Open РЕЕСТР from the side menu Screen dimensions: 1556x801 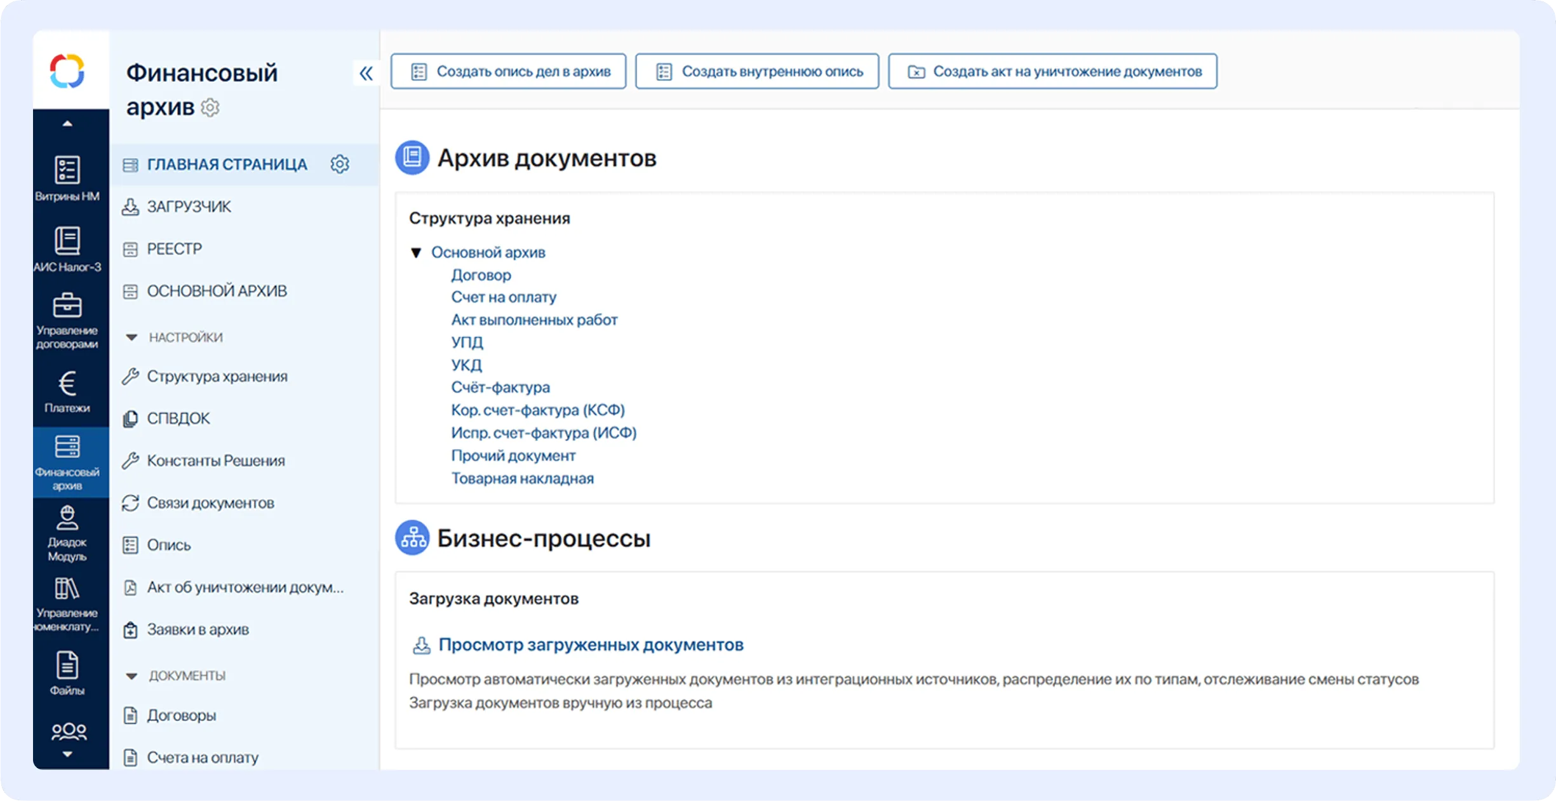[174, 248]
